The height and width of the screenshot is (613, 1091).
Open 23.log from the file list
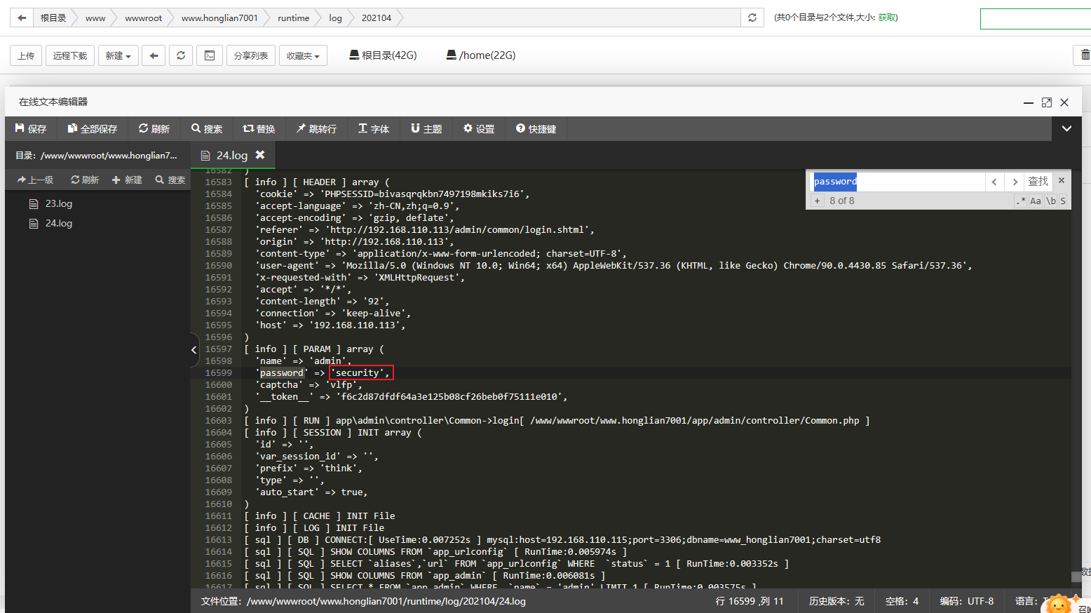click(x=59, y=203)
